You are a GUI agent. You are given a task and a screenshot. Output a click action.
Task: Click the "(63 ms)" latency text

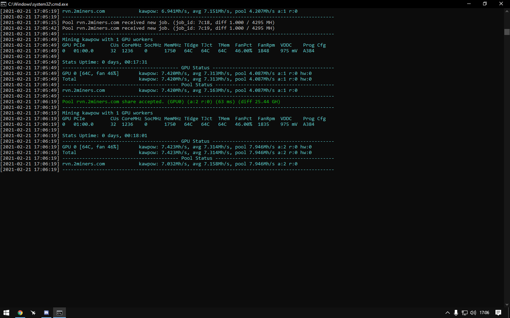[225, 102]
